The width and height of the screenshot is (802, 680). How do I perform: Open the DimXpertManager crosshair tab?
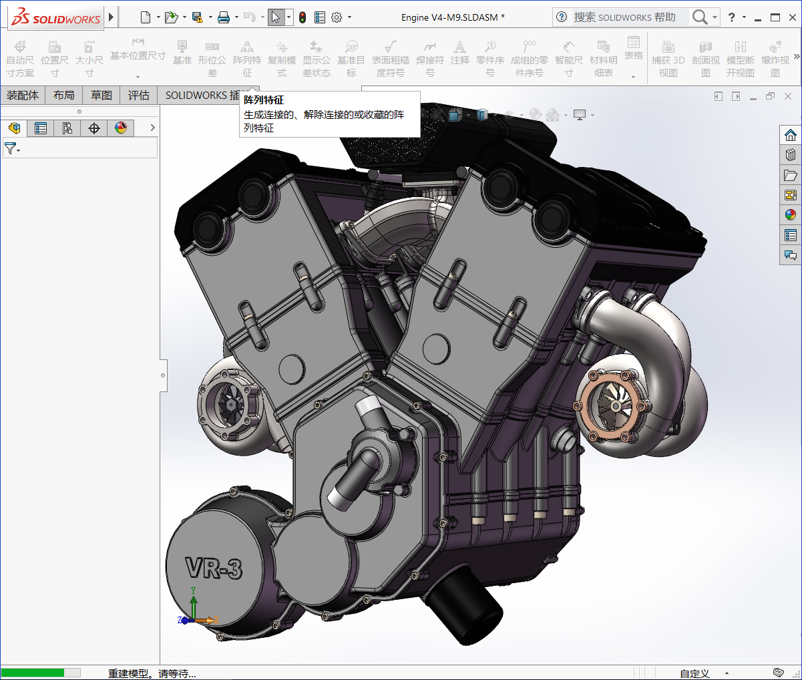94,128
